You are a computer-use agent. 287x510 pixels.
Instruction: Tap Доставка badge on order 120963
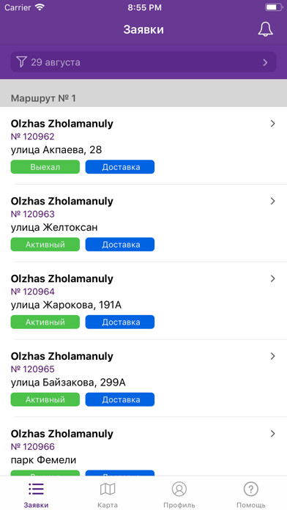(x=120, y=244)
